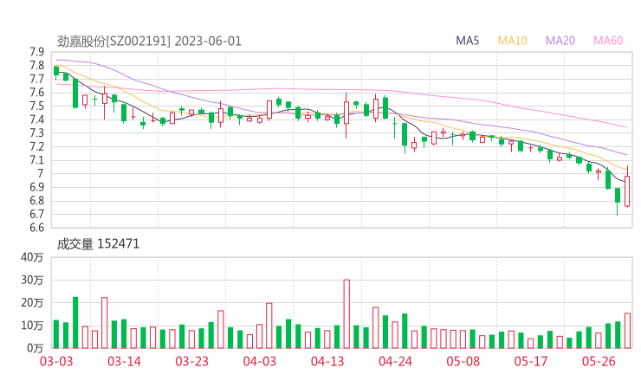The height and width of the screenshot is (381, 641).
Task: Click the last red volume bar on the right
Action: click(x=627, y=331)
